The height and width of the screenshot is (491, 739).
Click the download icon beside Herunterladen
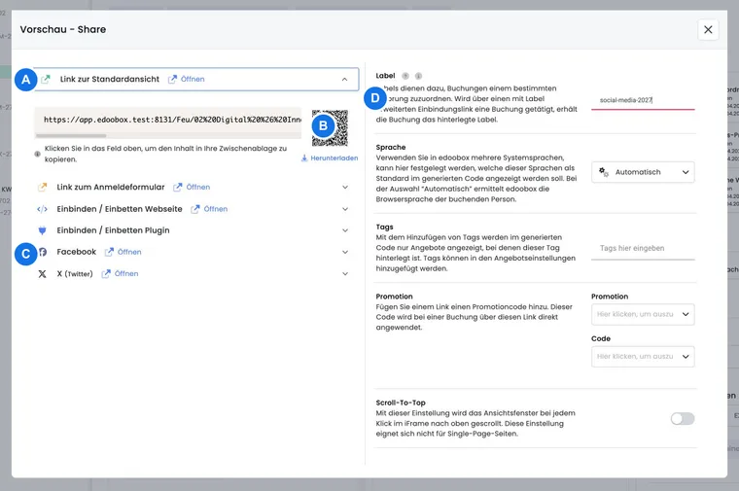pos(304,158)
